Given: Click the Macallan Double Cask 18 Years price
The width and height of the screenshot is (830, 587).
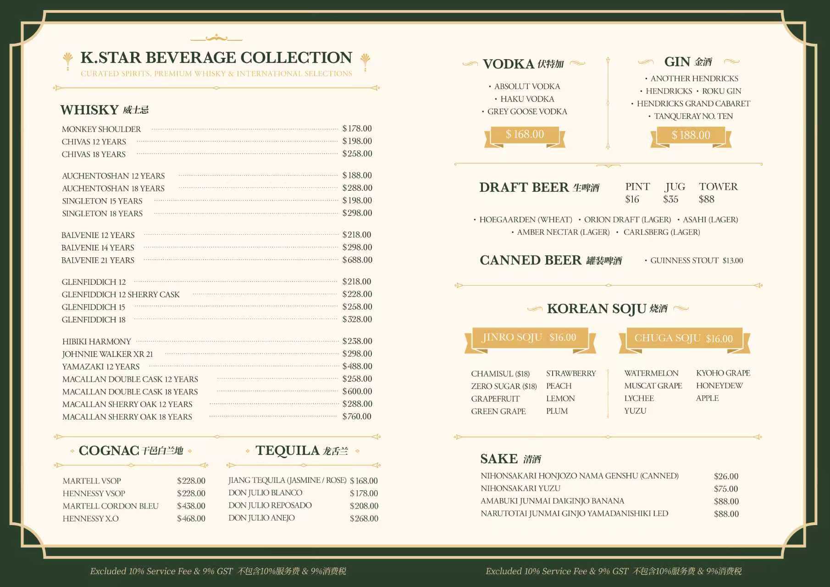Looking at the screenshot, I should (357, 392).
